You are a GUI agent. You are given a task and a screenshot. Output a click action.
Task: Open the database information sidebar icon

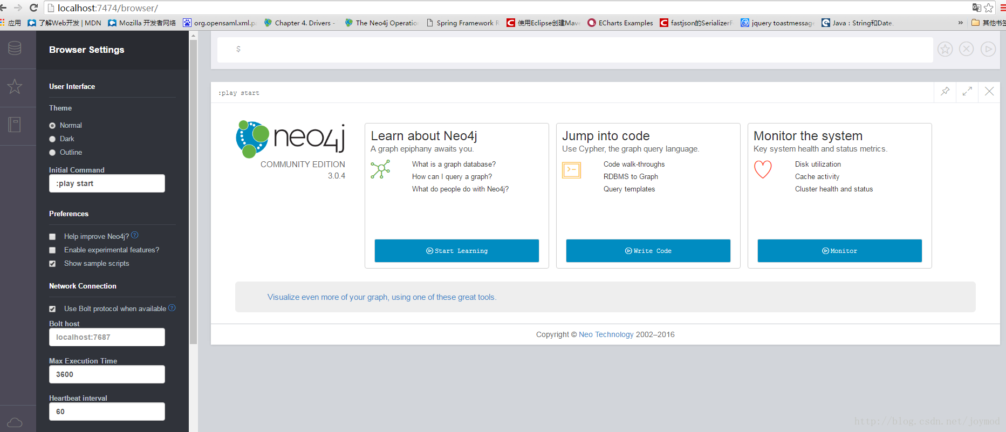click(15, 48)
